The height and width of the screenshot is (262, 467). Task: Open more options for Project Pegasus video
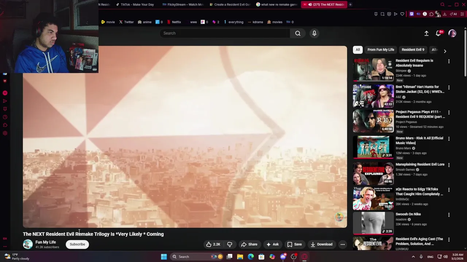[x=449, y=113]
